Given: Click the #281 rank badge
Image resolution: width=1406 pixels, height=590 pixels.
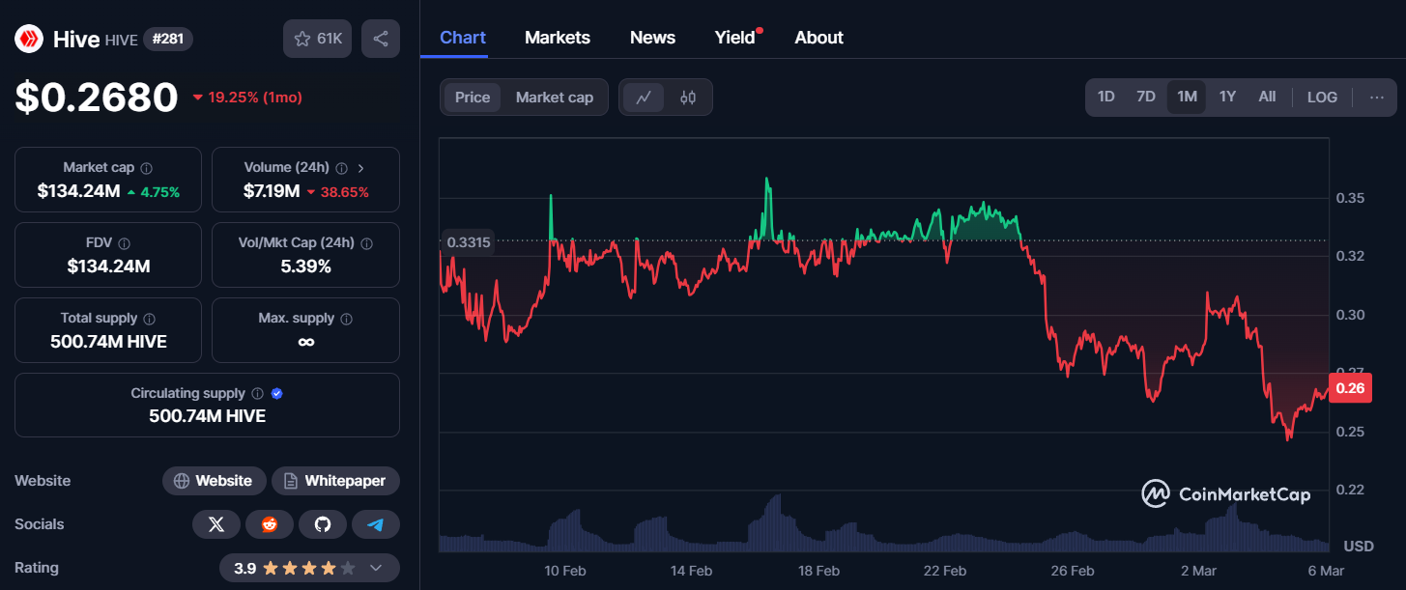Looking at the screenshot, I should (x=168, y=40).
